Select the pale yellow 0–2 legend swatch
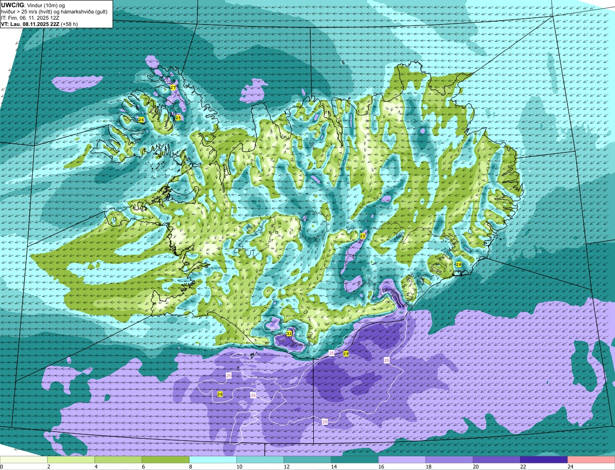This screenshot has width=615, height=470. tap(24, 459)
